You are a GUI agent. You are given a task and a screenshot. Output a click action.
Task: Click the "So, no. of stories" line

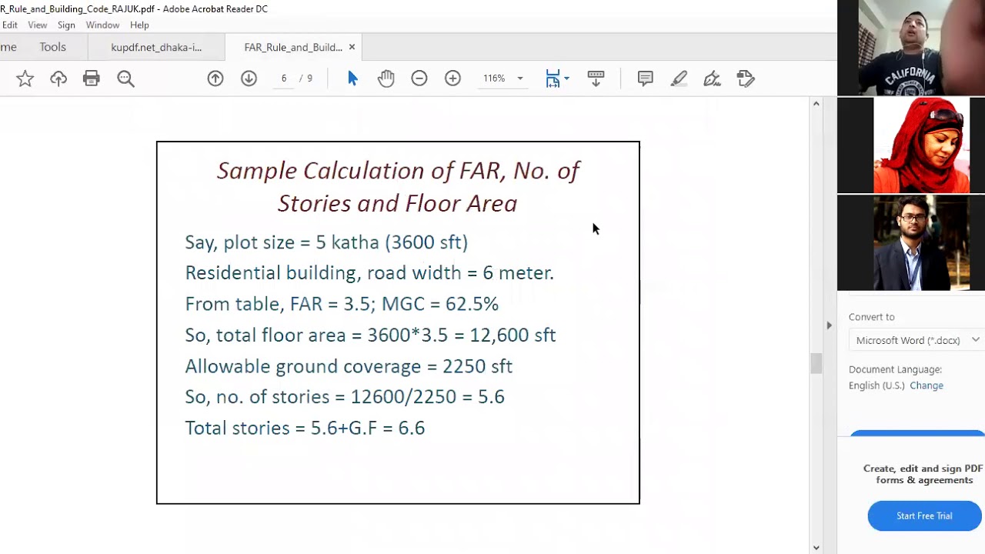click(x=345, y=397)
